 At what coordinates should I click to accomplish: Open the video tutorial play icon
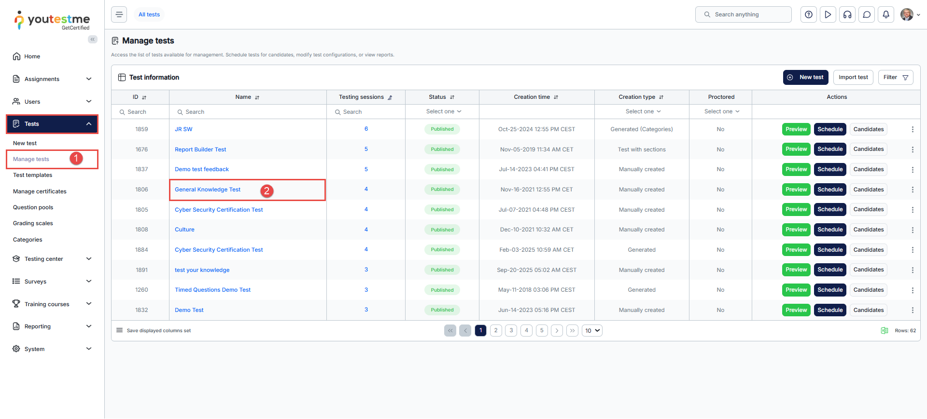[828, 14]
